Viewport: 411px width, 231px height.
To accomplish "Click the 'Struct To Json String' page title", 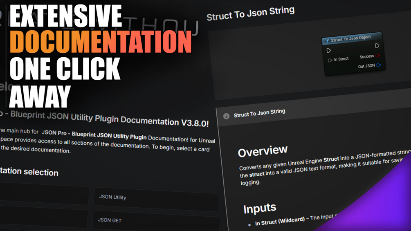I will click(x=251, y=13).
